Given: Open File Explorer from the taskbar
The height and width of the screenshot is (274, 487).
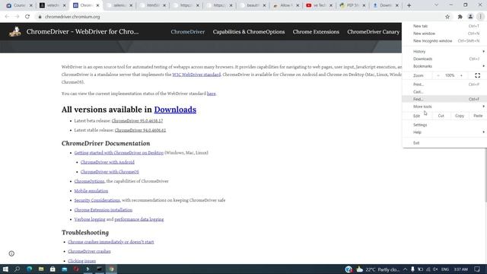Looking at the screenshot, I should tap(41, 269).
